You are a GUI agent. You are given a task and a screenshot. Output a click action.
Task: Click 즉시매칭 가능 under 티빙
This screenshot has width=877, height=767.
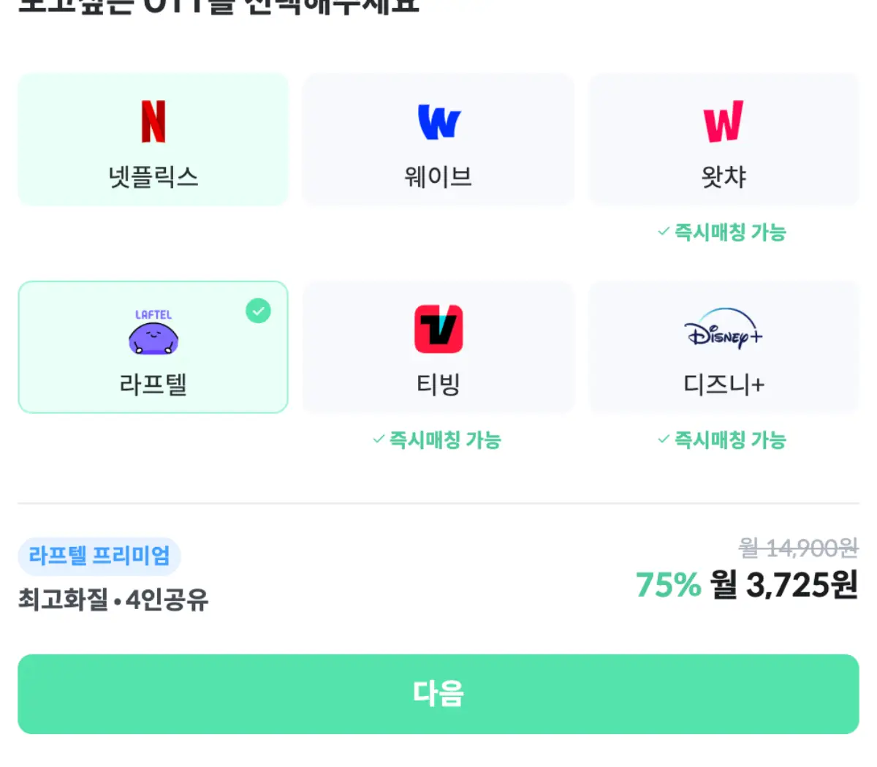point(437,440)
